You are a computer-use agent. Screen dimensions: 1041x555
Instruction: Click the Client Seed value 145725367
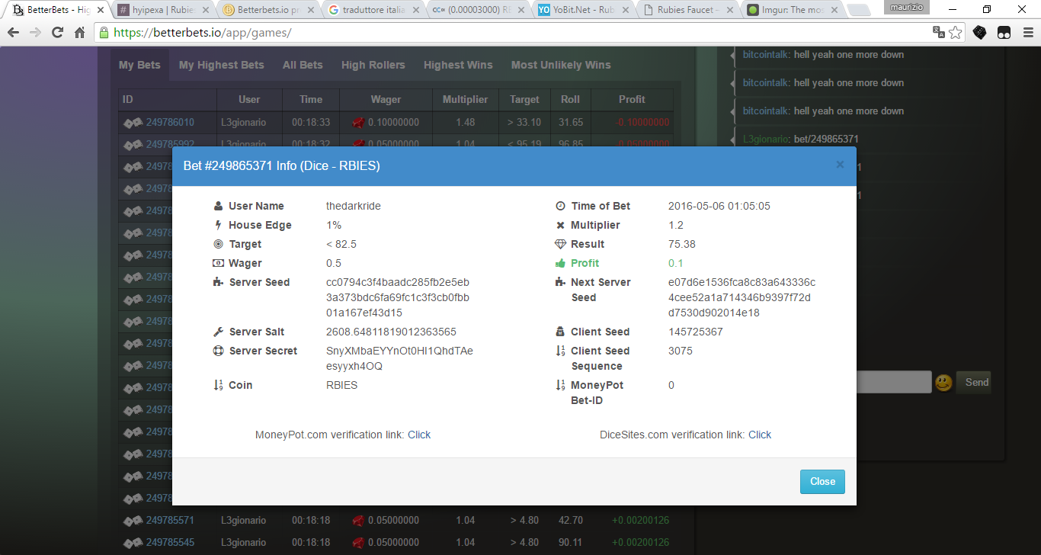[x=696, y=332]
